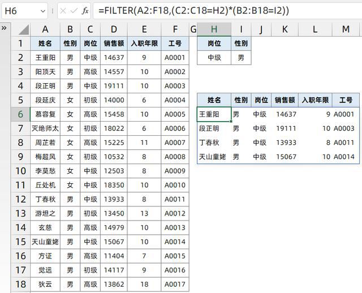Click the Cancel X icon in formula bar
The width and height of the screenshot is (362, 293).
[x=63, y=11]
